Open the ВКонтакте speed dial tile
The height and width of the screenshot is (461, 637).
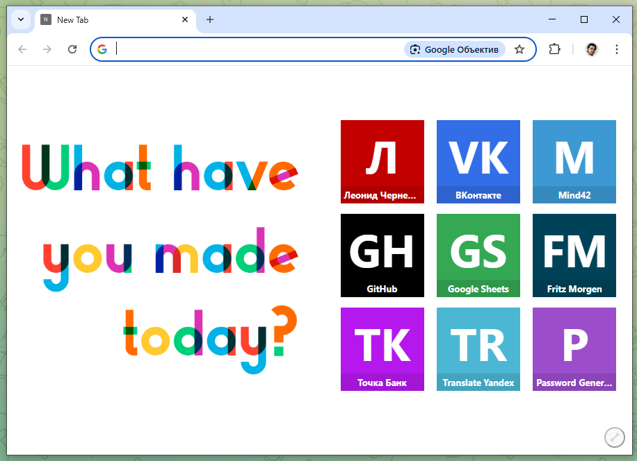click(x=478, y=161)
